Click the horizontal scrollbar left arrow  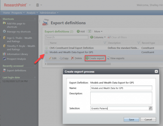click(x=46, y=64)
